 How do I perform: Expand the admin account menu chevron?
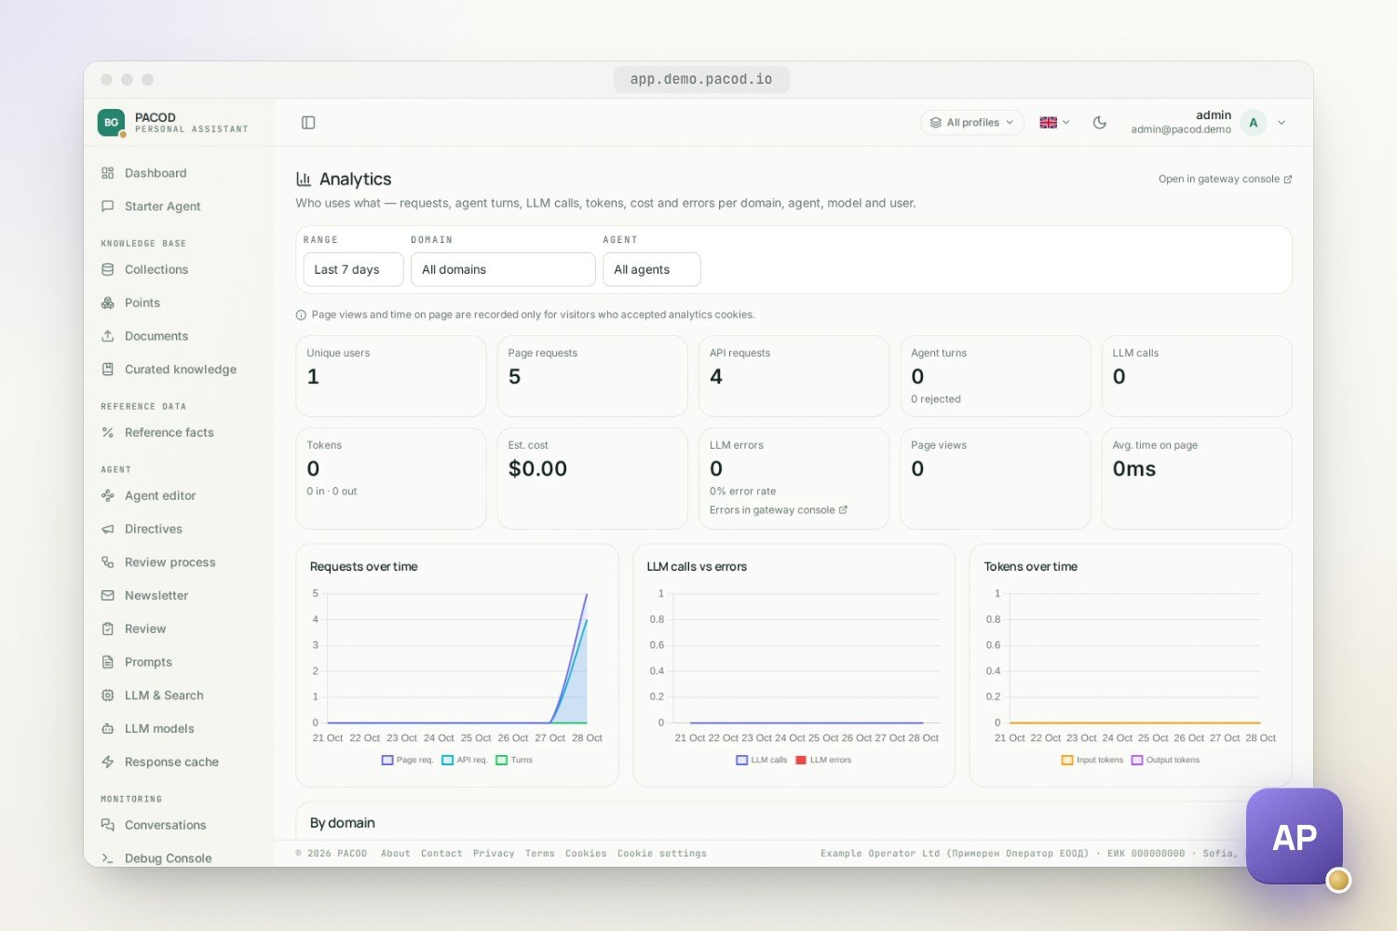(1282, 123)
